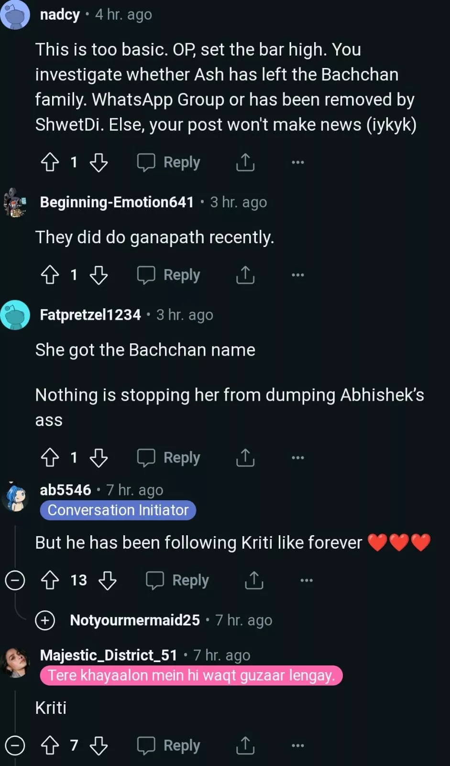This screenshot has width=450, height=766.
Task: Upvote nadcy's comment
Action: pyautogui.click(x=50, y=162)
